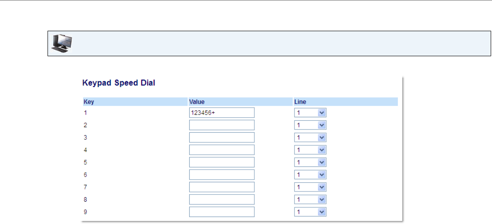492x224 pixels.
Task: Focus the Value input for key 3
Action: click(221, 137)
